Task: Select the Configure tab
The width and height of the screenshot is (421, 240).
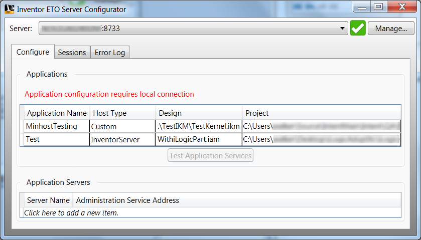Action: pyautogui.click(x=33, y=52)
